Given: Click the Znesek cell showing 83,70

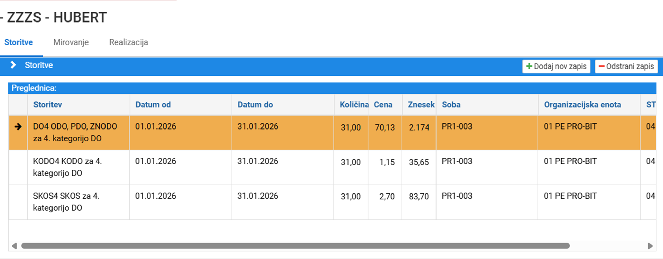Looking at the screenshot, I should pyautogui.click(x=419, y=196).
